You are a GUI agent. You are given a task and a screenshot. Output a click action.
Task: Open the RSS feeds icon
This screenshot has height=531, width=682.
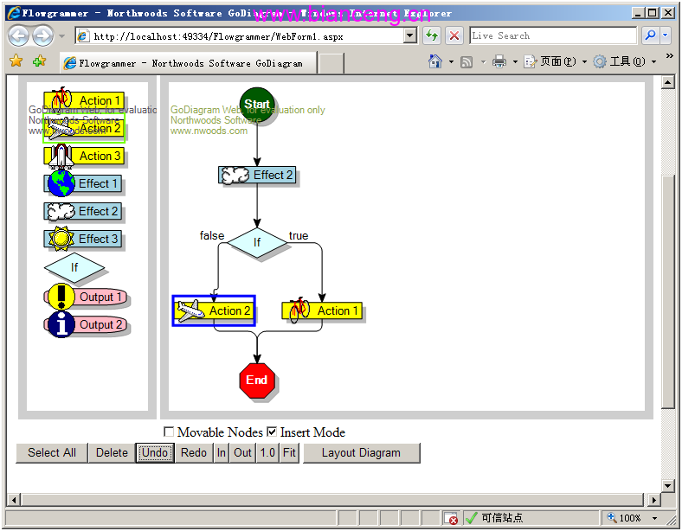pyautogui.click(x=466, y=62)
